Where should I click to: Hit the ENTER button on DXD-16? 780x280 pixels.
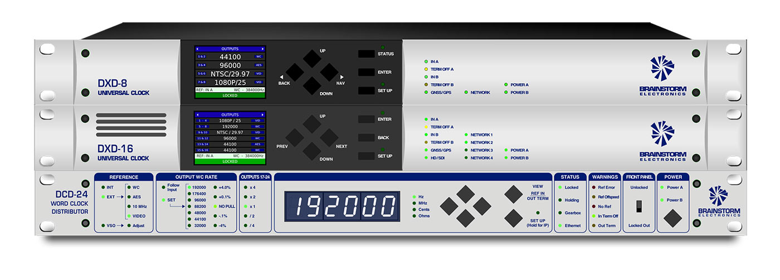(x=366, y=119)
